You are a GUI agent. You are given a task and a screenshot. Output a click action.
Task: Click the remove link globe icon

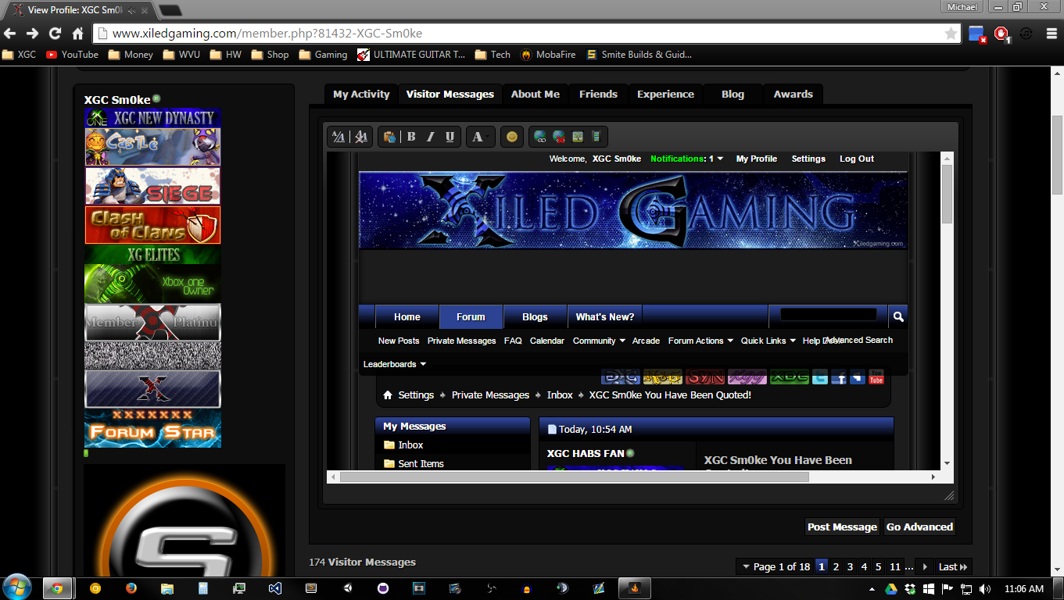tap(558, 137)
